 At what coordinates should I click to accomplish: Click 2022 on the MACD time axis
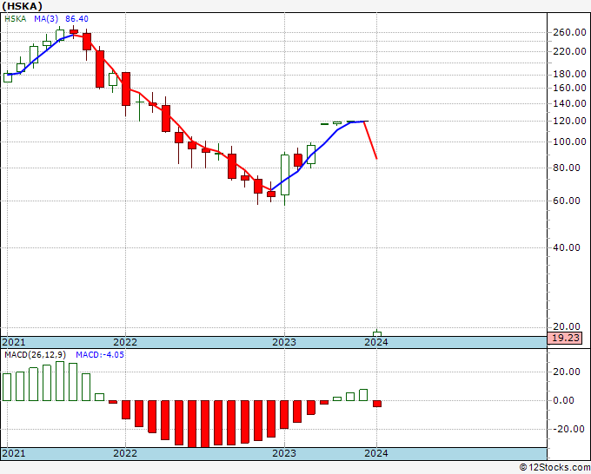click(x=125, y=453)
